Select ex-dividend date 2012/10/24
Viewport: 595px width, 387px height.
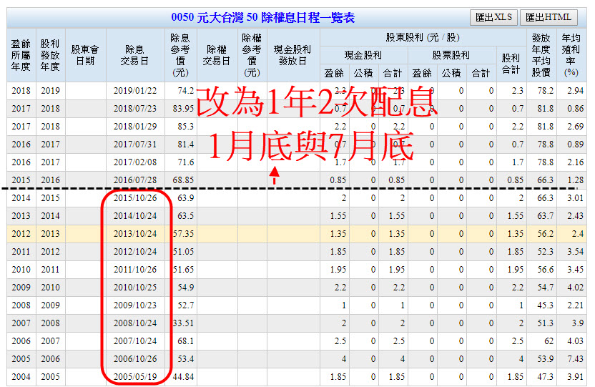135,252
